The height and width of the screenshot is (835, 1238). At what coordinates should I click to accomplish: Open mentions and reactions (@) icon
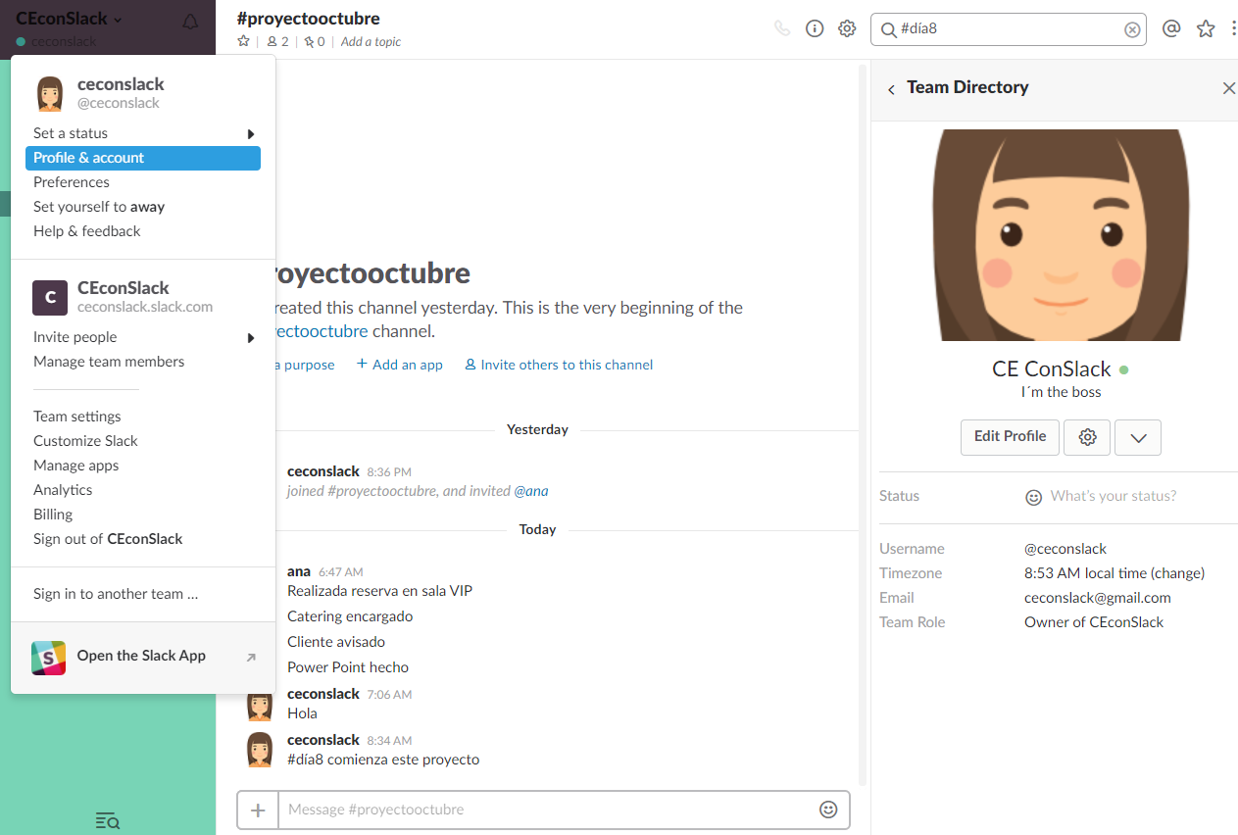point(1171,28)
